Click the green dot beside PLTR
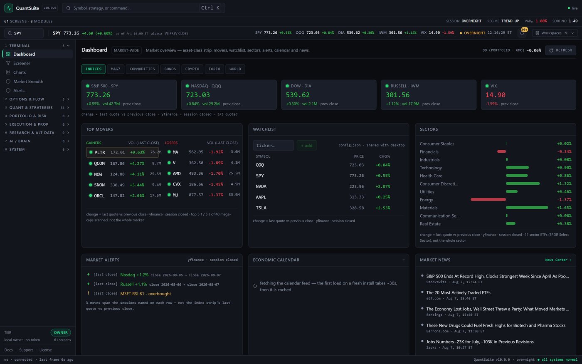 click(x=91, y=152)
